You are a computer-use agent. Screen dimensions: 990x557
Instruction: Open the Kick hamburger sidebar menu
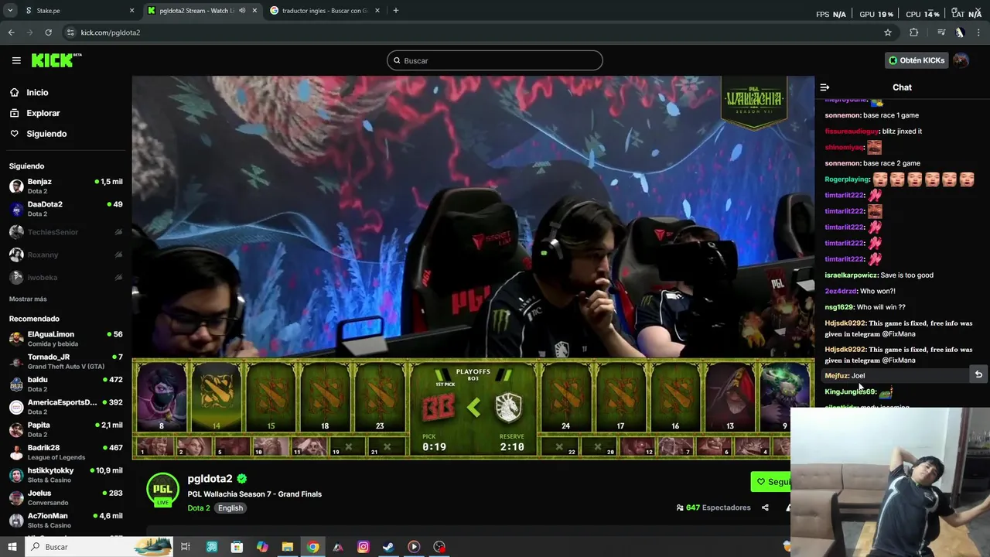point(16,60)
